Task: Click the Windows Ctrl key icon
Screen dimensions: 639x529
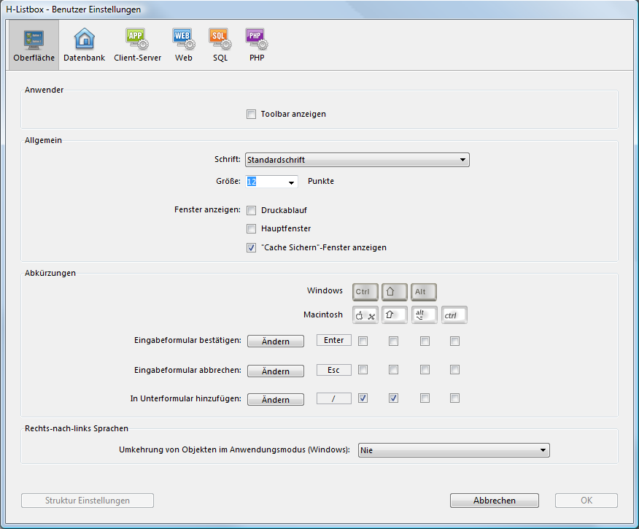Action: pyautogui.click(x=365, y=292)
